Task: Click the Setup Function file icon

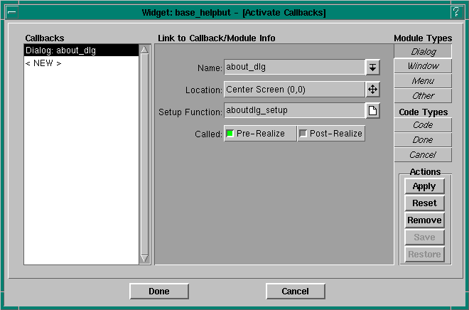Action: click(x=373, y=111)
